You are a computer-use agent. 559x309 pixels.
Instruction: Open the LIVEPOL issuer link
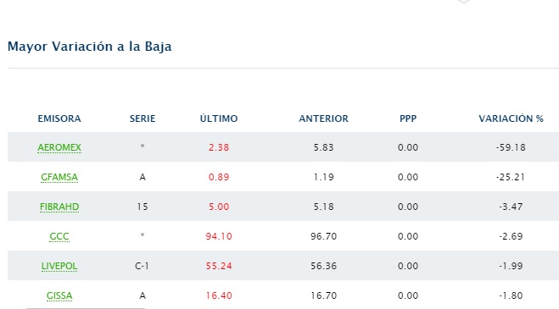tap(59, 266)
